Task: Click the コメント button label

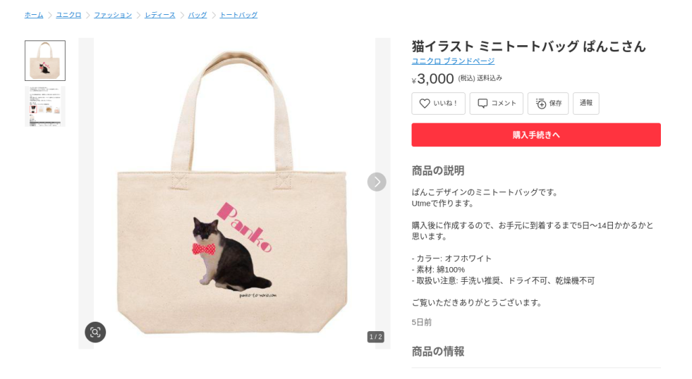Action: click(503, 103)
